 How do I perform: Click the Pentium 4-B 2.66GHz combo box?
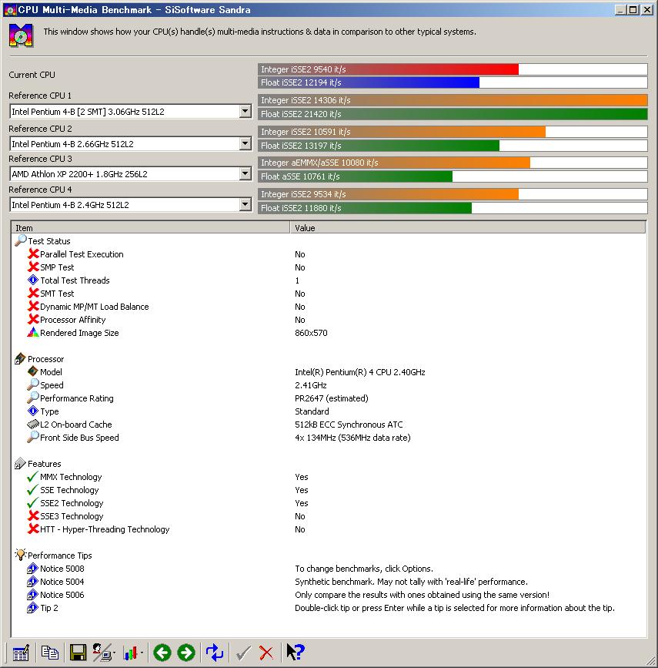pos(130,144)
